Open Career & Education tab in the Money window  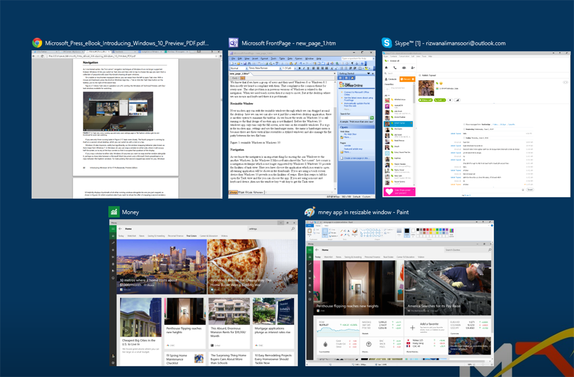pos(209,236)
